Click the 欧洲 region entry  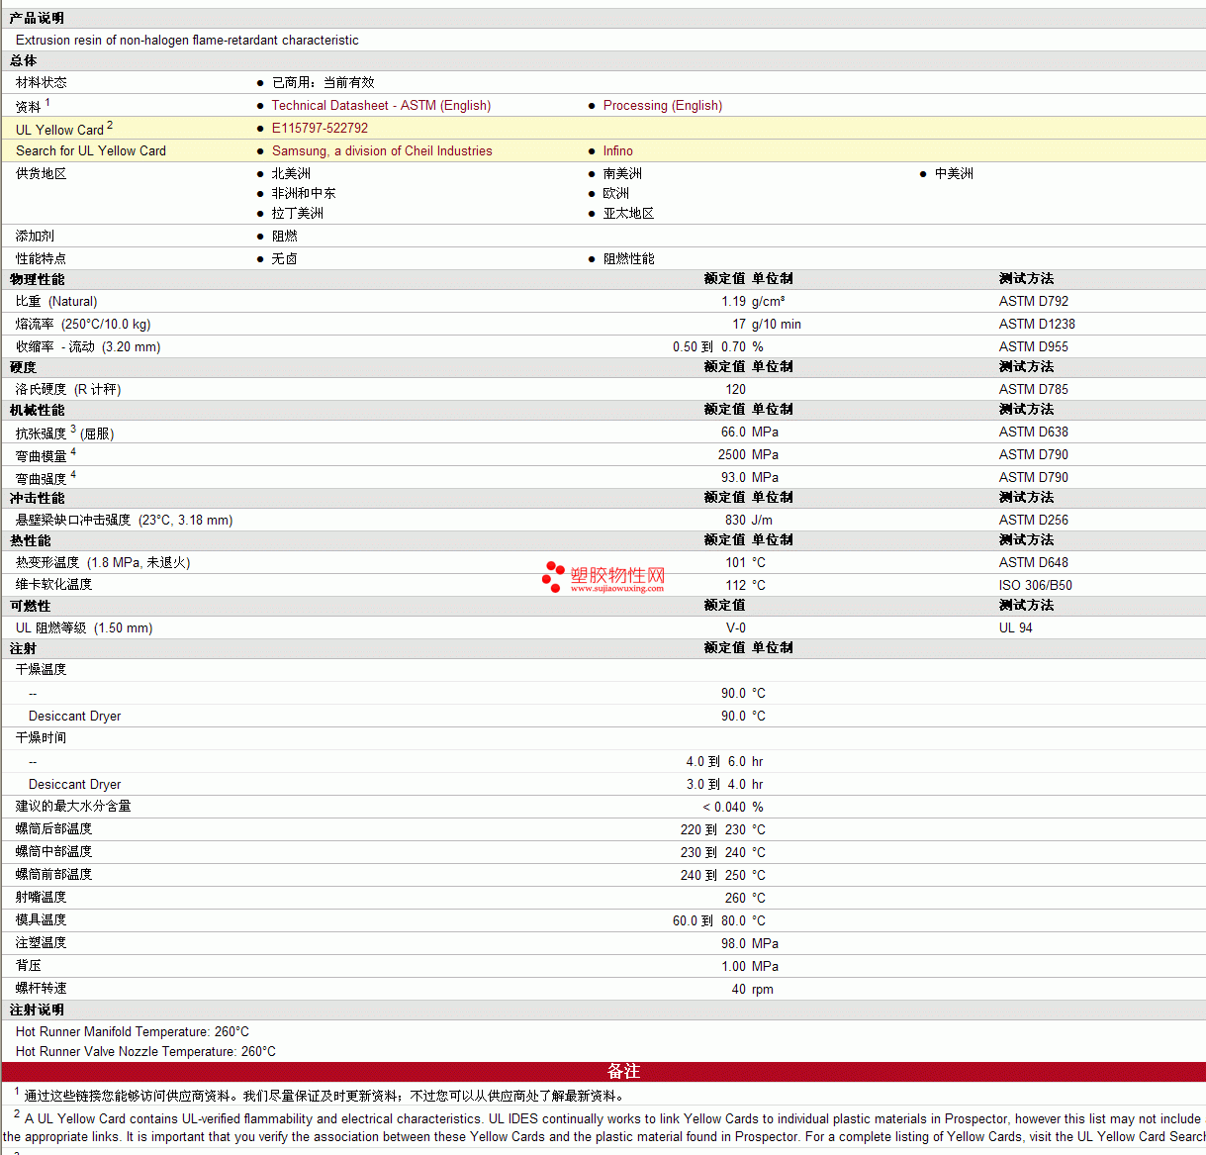point(616,194)
